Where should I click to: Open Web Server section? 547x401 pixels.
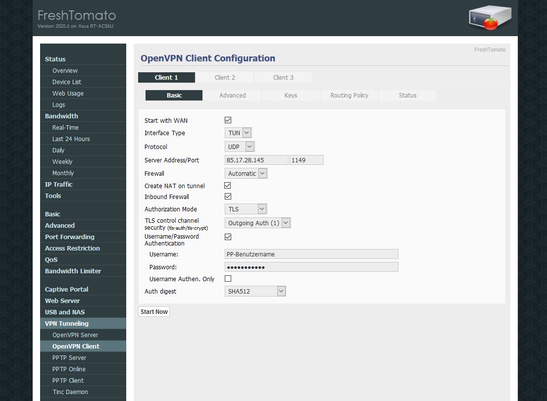click(x=83, y=301)
